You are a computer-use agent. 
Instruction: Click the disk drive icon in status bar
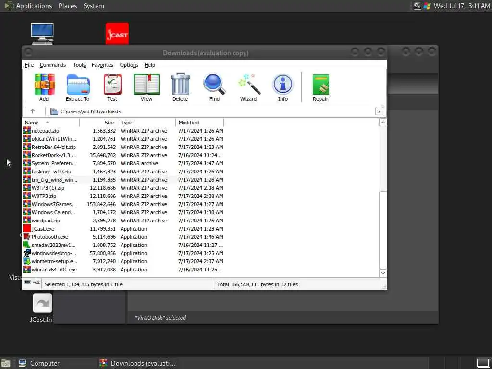pos(27,282)
